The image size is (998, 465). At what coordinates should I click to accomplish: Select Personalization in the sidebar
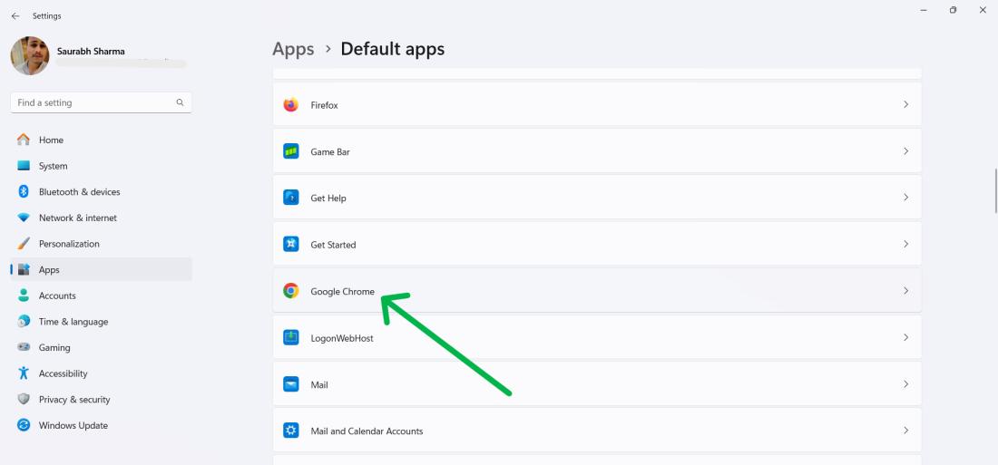coord(102,244)
